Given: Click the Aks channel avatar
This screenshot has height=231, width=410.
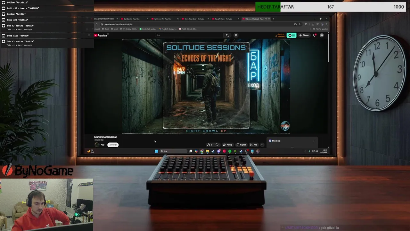Looking at the screenshot, I should coord(97,145).
